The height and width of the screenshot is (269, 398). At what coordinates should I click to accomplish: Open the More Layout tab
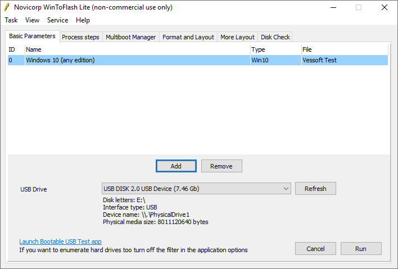coord(237,37)
